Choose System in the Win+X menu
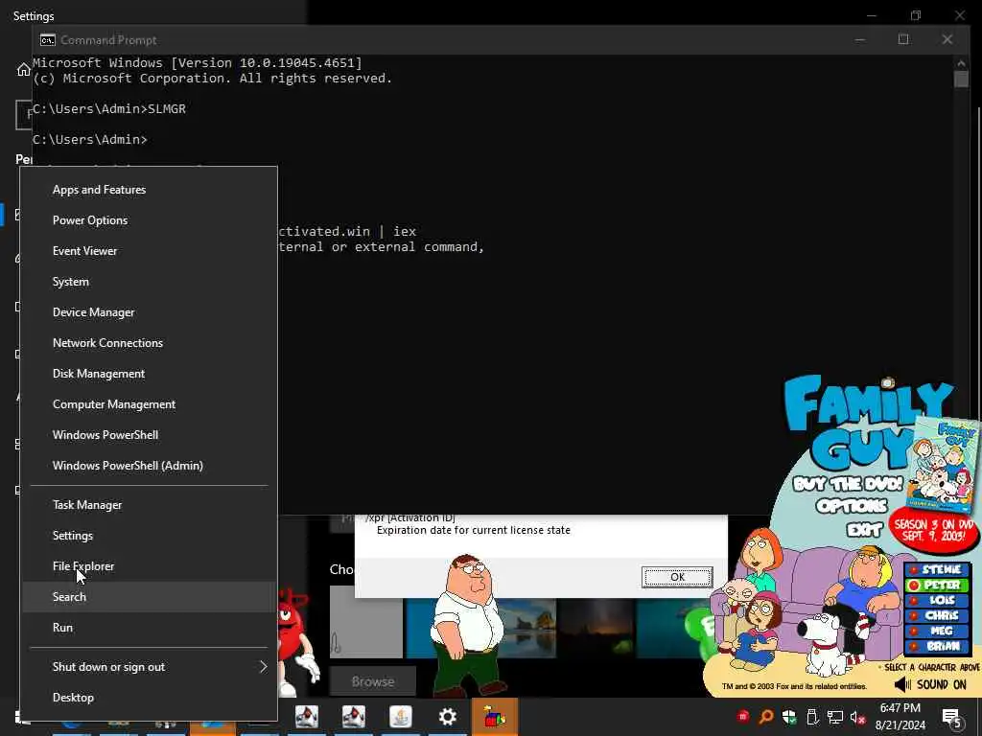 tap(149, 282)
